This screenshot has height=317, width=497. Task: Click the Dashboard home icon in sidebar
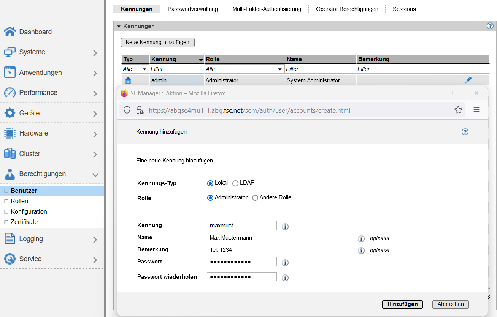tap(10, 32)
